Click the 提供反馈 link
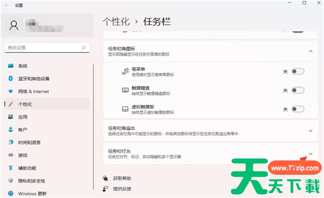Viewport: 324px width, 198px height. (122, 189)
